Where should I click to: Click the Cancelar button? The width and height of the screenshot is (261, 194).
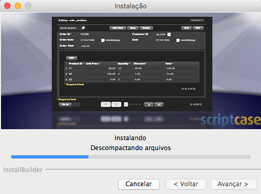pos(139,184)
